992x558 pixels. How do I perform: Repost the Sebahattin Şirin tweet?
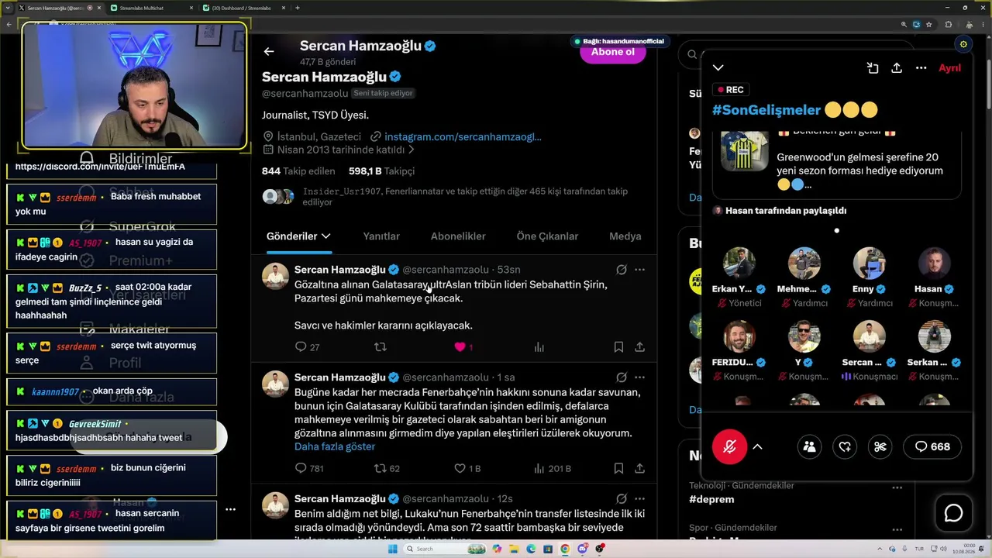pos(381,347)
